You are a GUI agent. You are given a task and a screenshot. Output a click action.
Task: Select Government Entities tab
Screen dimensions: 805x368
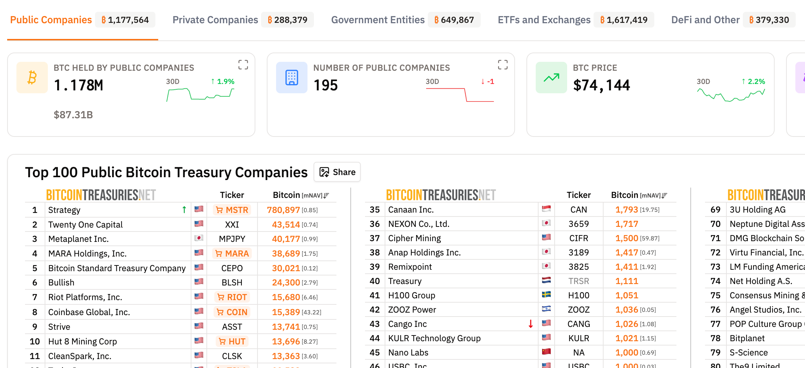tap(405, 20)
